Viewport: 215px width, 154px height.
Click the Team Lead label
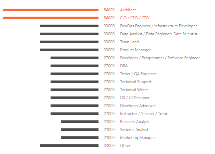[x=129, y=42]
